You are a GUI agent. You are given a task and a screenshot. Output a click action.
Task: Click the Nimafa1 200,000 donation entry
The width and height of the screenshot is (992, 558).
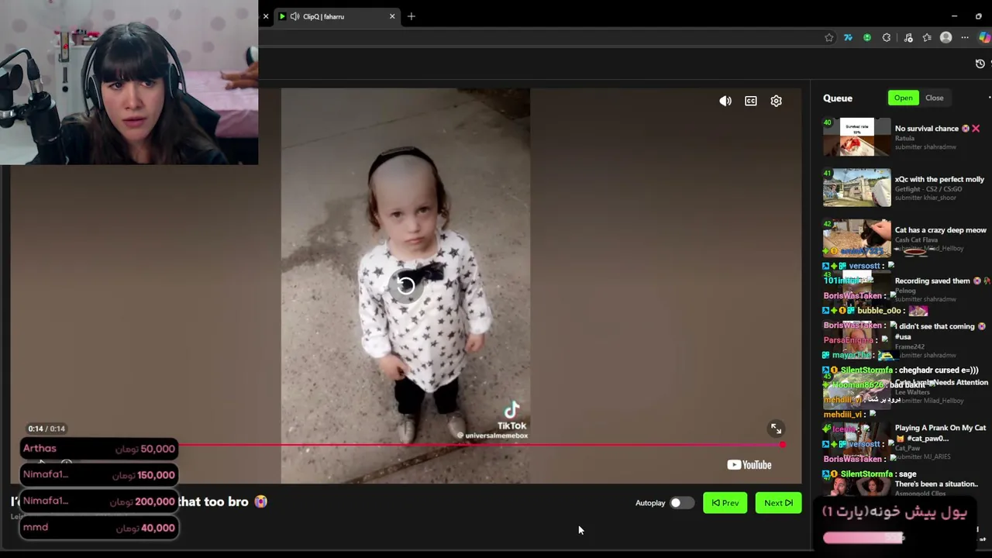point(99,501)
